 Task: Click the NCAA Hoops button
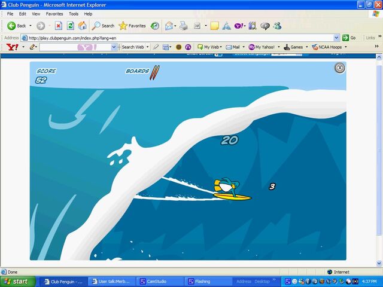(x=327, y=47)
